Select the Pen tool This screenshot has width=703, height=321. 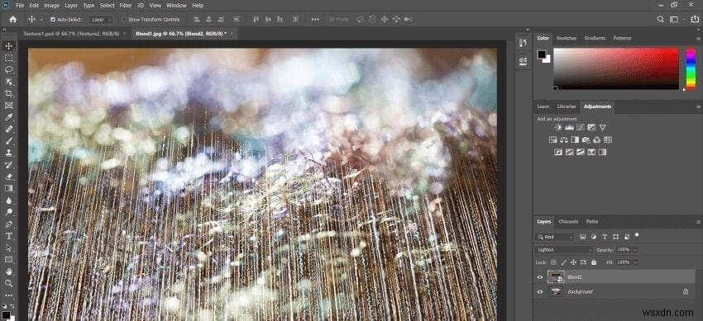click(x=8, y=224)
